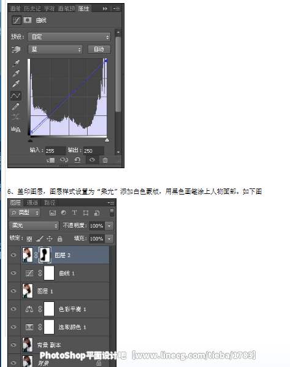Click the 自动 auto button
The height and width of the screenshot is (367, 290).
click(x=99, y=49)
